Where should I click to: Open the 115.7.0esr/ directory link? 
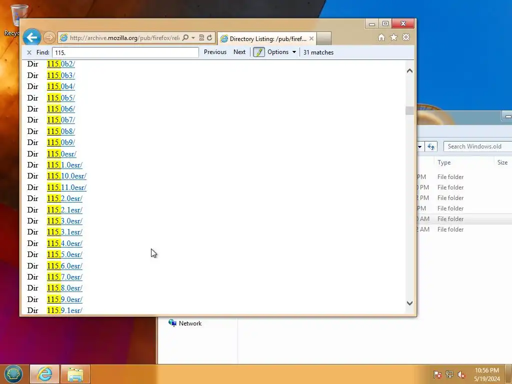64,277
